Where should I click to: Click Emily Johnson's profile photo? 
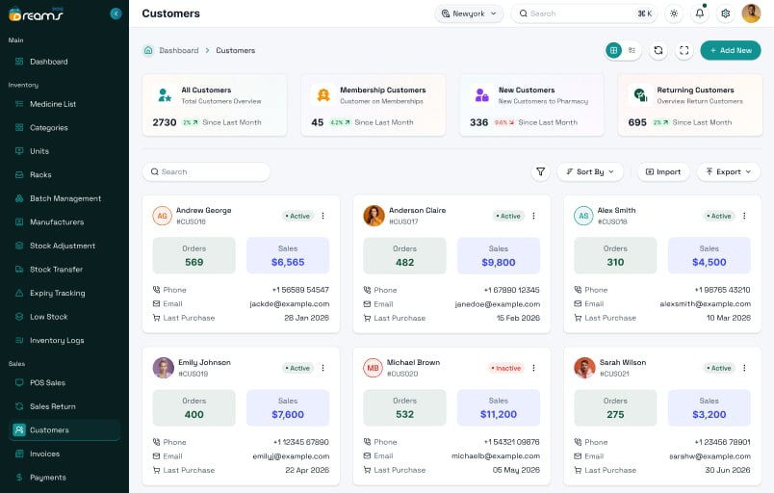pos(163,368)
